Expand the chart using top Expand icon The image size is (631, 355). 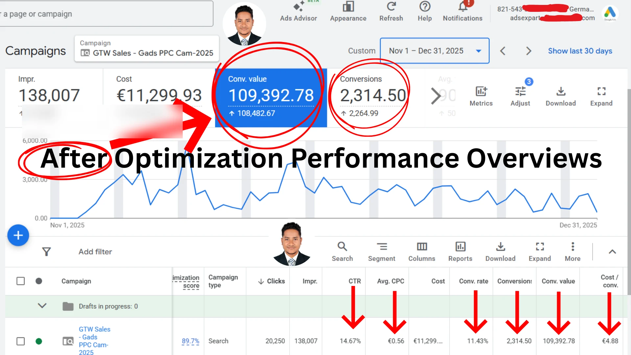601,91
